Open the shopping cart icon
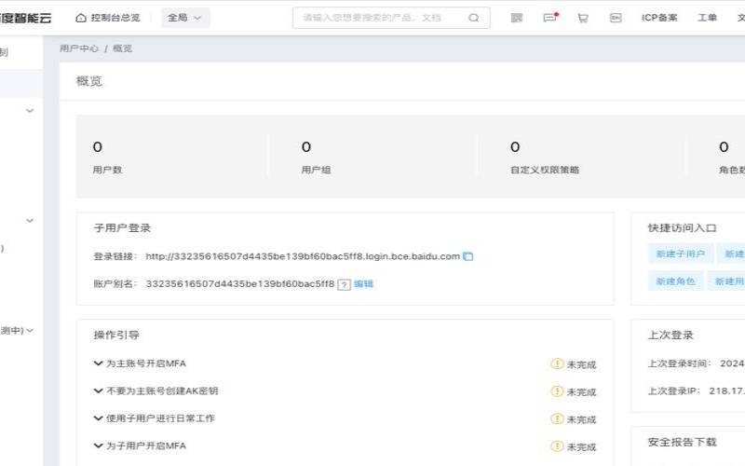Viewport: 745px width, 466px height. pyautogui.click(x=583, y=18)
